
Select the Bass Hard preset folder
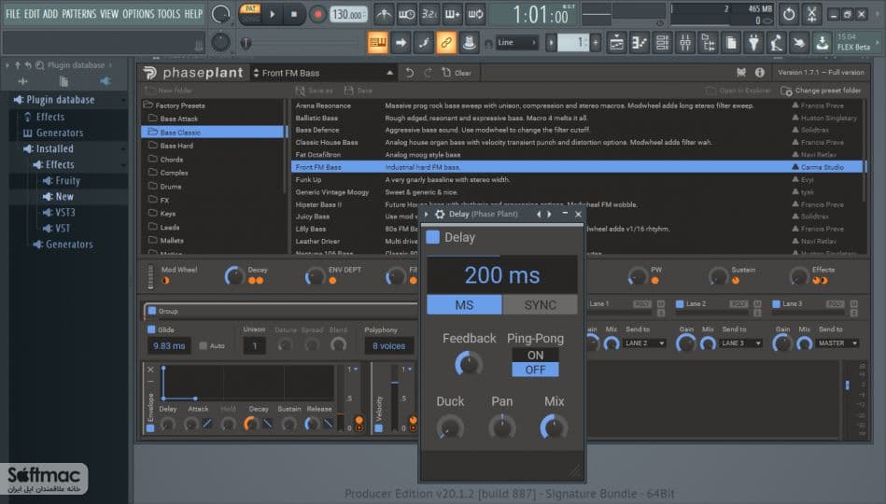[176, 146]
